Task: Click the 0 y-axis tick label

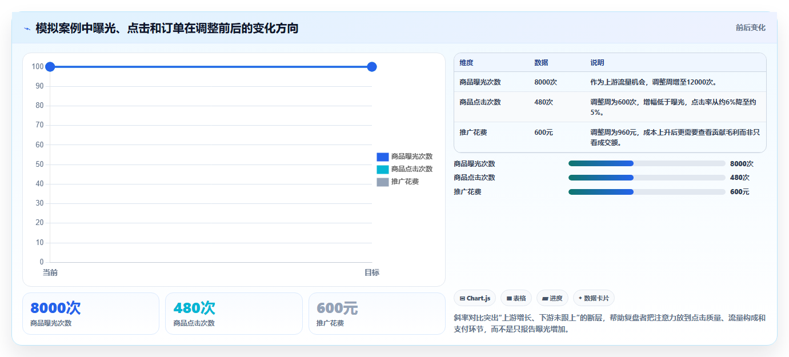Action: (42, 262)
